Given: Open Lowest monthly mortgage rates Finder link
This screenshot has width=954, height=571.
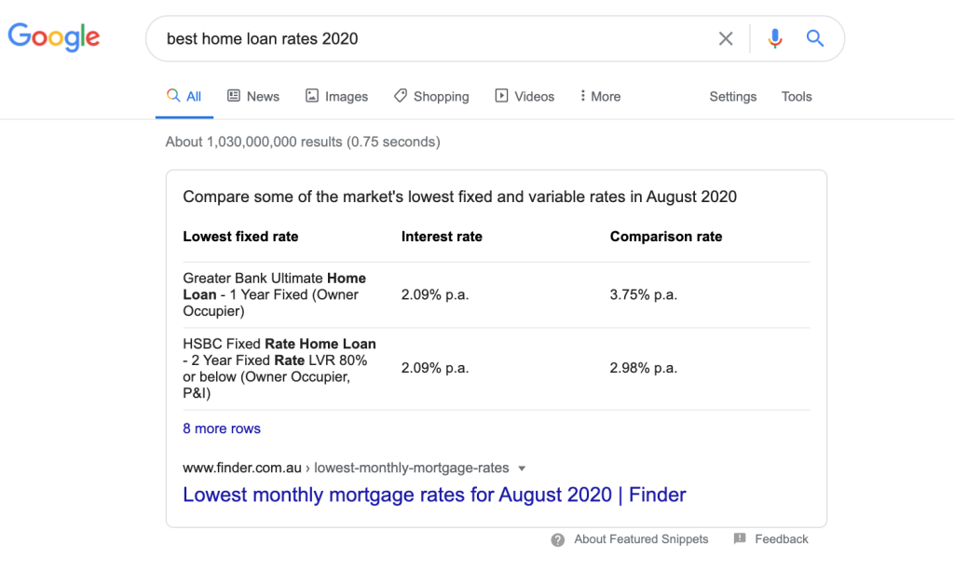Looking at the screenshot, I should pos(434,495).
